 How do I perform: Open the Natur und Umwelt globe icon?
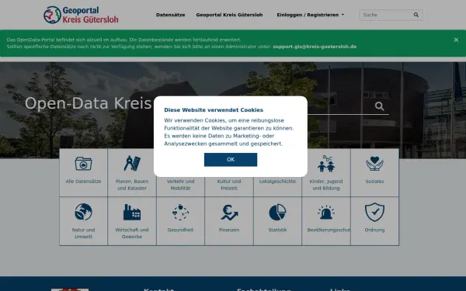(x=83, y=212)
